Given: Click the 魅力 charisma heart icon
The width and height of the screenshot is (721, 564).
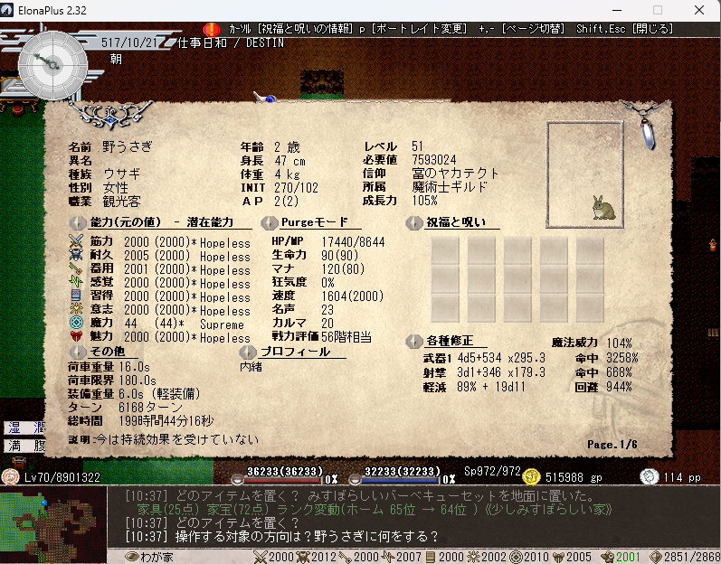Looking at the screenshot, I should coord(76,336).
